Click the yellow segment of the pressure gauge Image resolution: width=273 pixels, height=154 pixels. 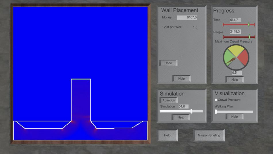236,51
